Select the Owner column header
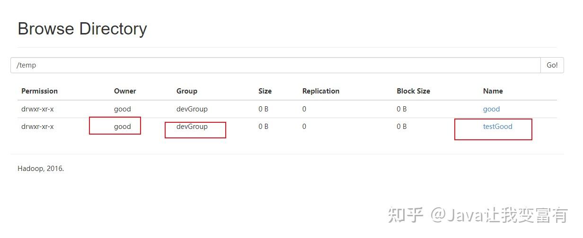 (x=125, y=91)
